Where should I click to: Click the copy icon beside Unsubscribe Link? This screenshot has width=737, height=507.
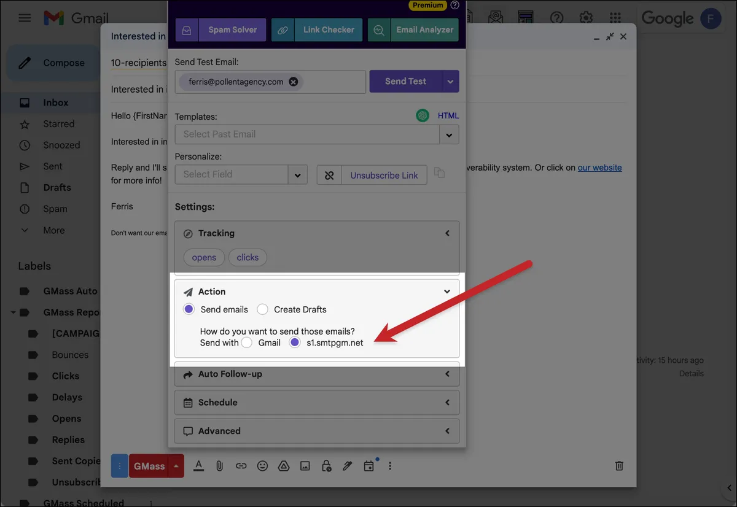439,173
